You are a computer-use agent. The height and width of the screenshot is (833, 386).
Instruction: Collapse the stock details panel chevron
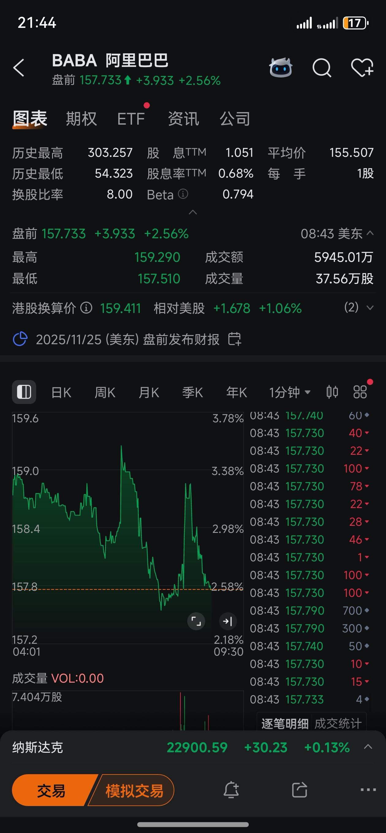coord(193,212)
